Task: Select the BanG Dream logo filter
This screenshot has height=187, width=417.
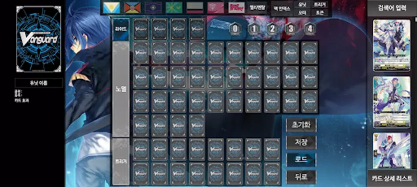Action: click(x=237, y=7)
